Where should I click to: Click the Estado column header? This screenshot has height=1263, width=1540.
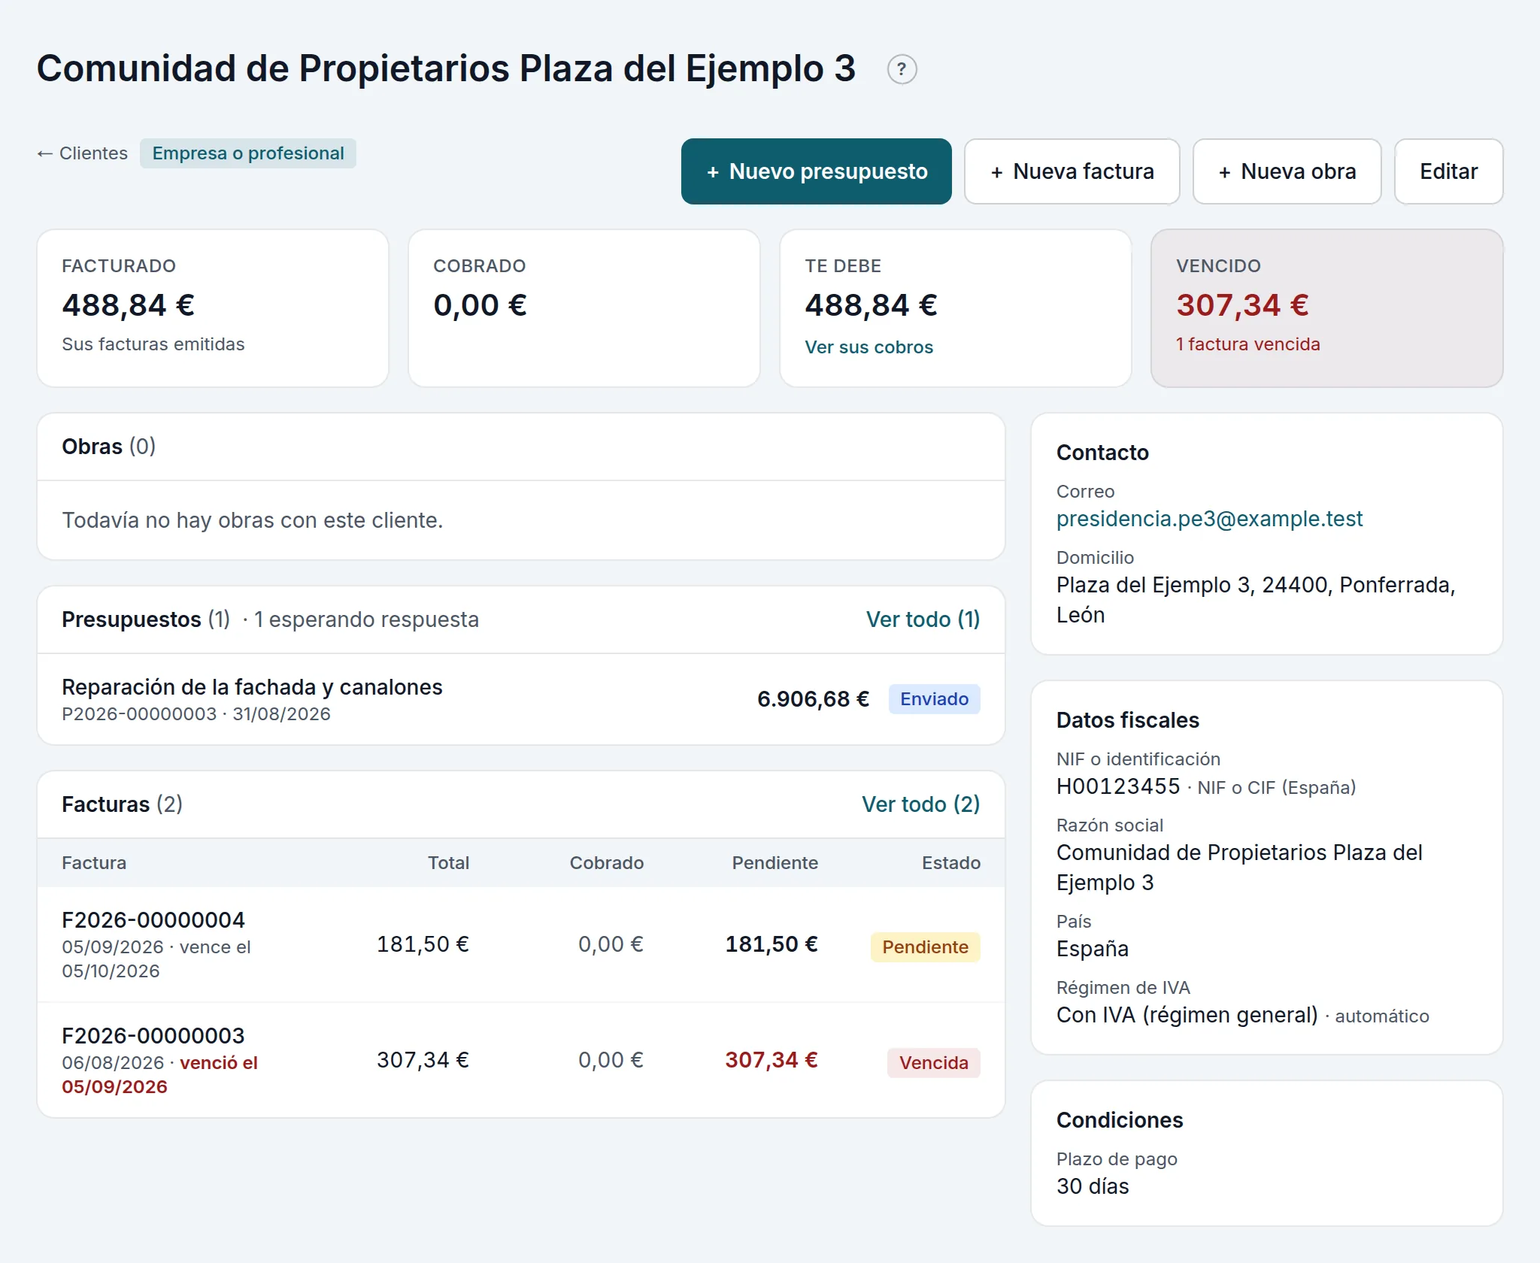(x=950, y=863)
